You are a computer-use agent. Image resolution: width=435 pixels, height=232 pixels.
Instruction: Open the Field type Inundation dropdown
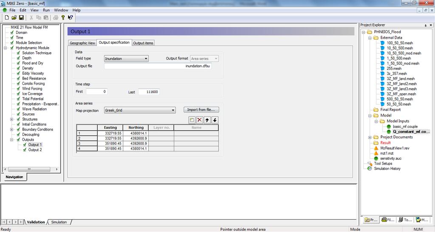tap(146, 59)
